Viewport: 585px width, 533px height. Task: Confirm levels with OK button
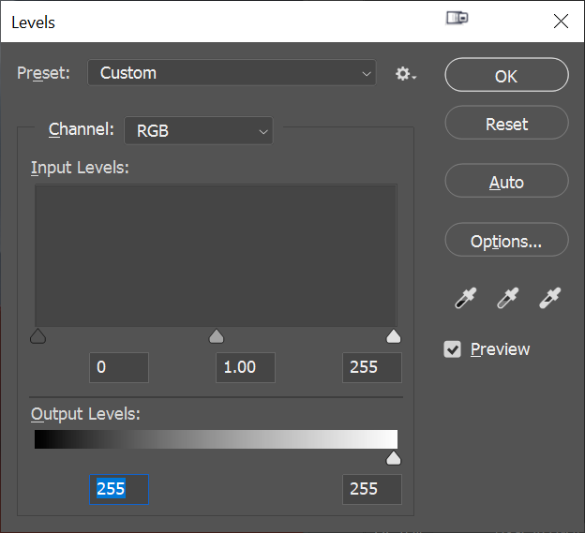tap(506, 75)
